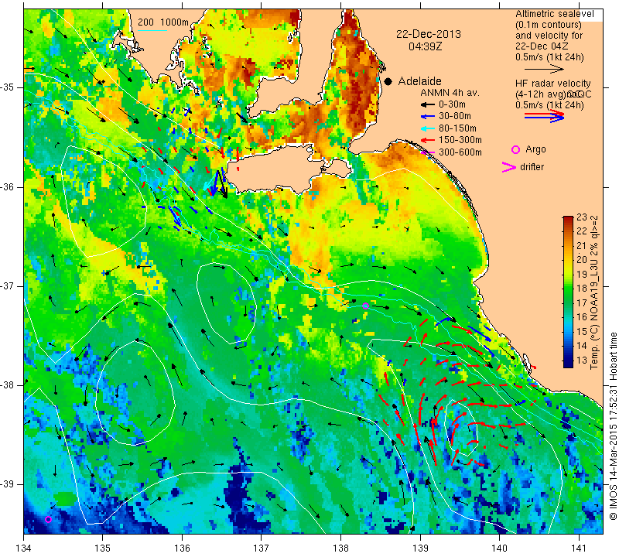Click the 'drifter' legend label
Screen dimensions: 619x557
[x=532, y=167]
